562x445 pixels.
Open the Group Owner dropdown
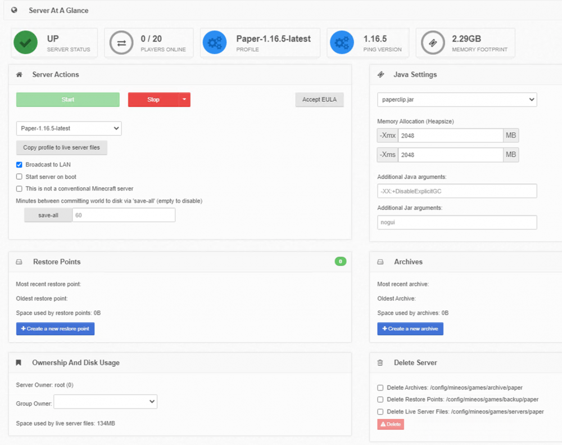tap(106, 402)
